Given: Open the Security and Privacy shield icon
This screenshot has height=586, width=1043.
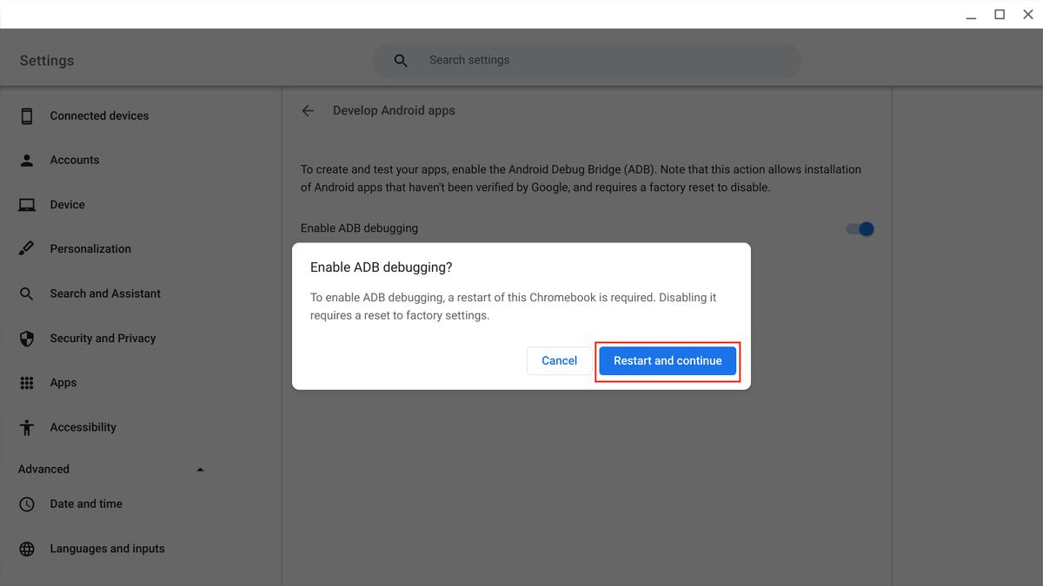Looking at the screenshot, I should tap(26, 338).
